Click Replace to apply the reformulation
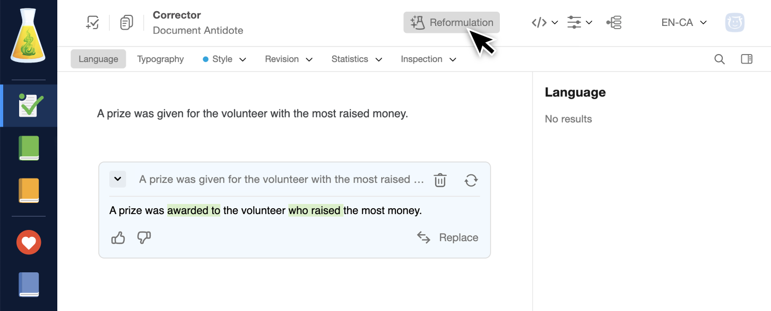This screenshot has height=311, width=771. 448,237
